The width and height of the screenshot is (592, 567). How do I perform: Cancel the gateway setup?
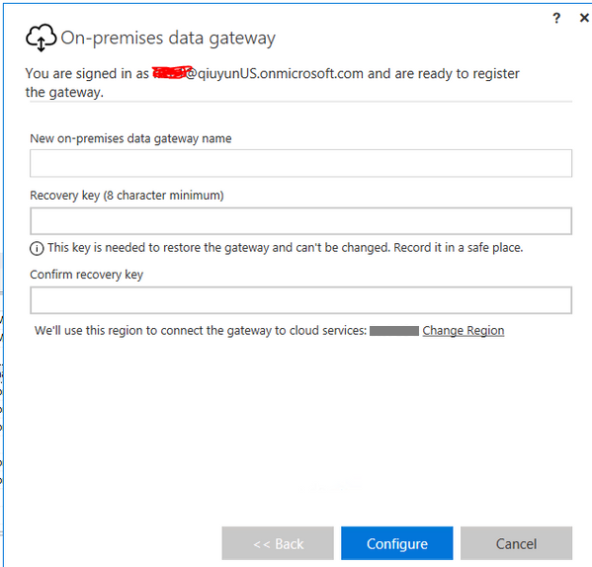click(x=516, y=543)
